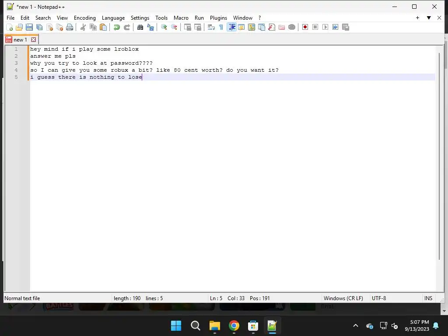Click the save recorded macro icon
The image size is (448, 336).
(x=346, y=27)
